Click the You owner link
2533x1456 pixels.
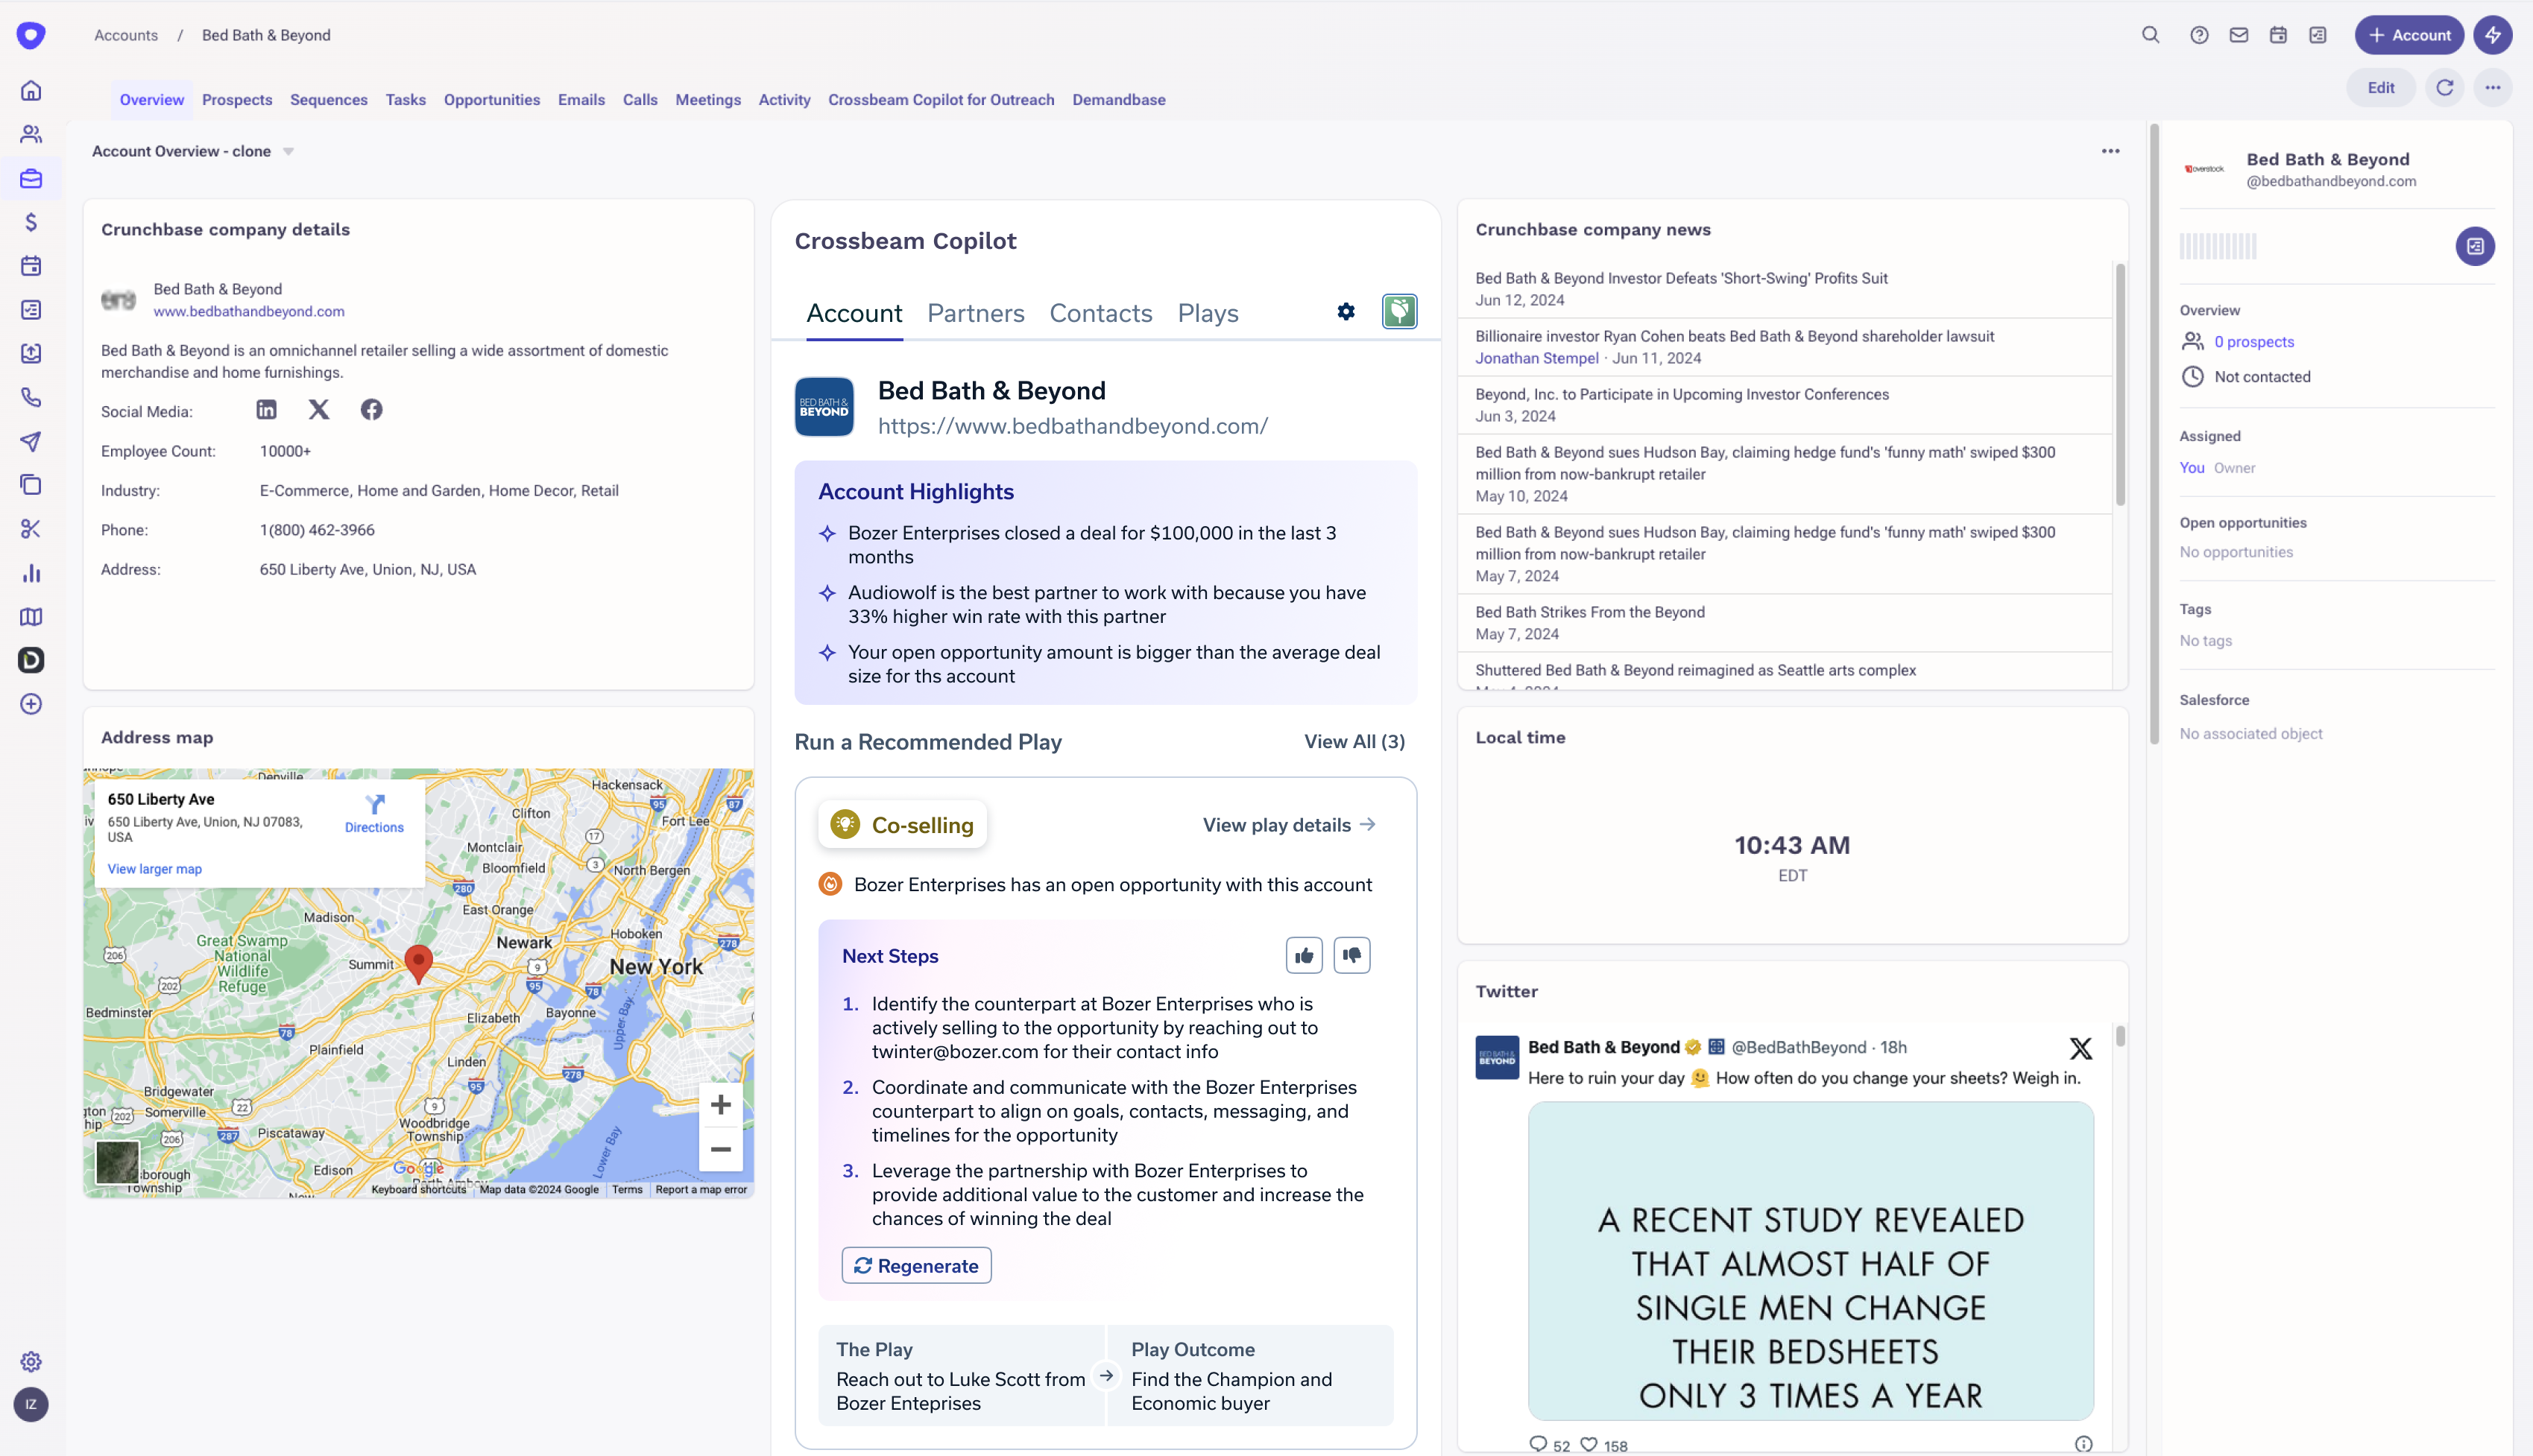pyautogui.click(x=2192, y=468)
